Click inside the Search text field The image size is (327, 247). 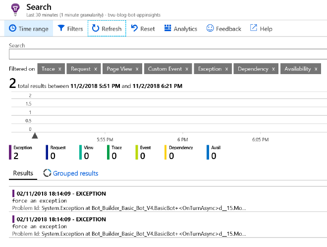click(167, 54)
